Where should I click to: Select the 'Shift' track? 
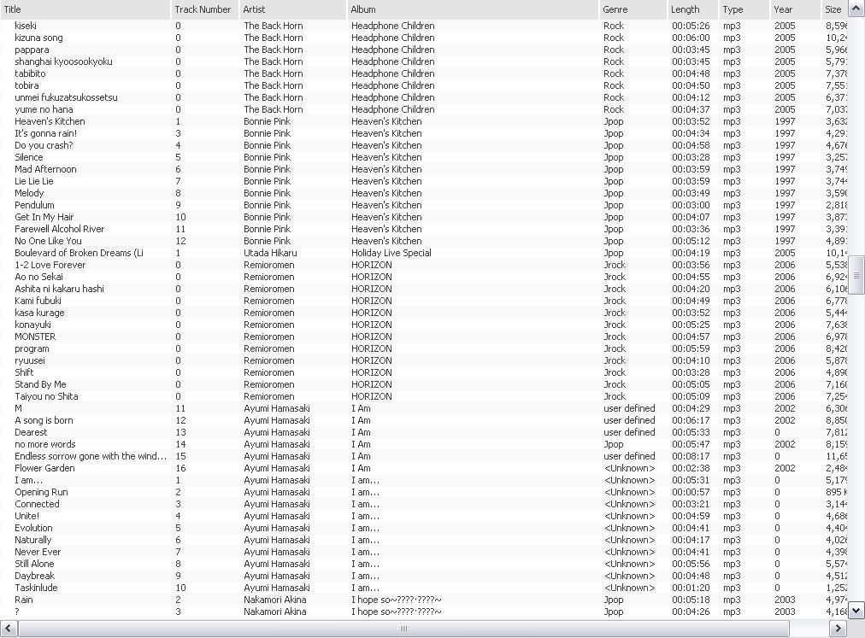click(x=24, y=372)
